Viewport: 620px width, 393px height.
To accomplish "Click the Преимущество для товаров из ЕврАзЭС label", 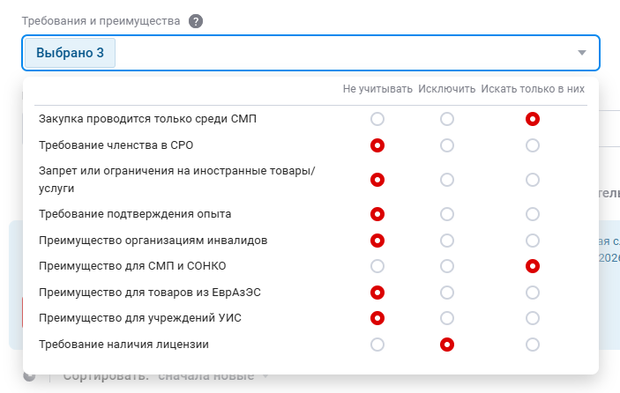I will tap(150, 293).
